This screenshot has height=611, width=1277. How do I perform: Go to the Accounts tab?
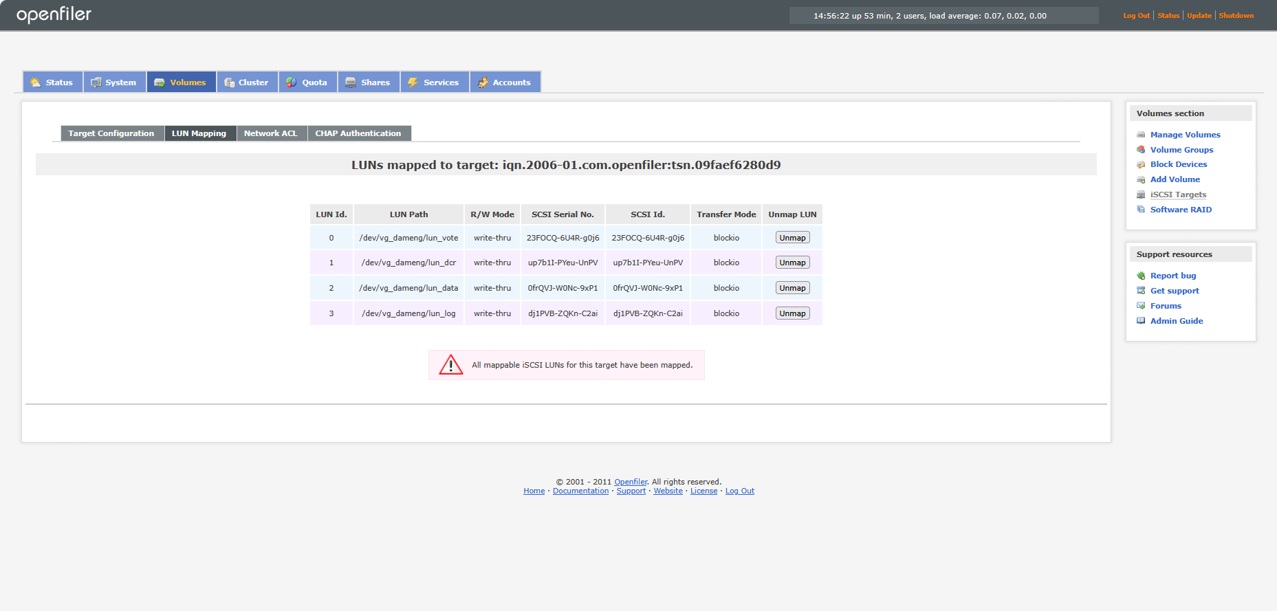(505, 82)
